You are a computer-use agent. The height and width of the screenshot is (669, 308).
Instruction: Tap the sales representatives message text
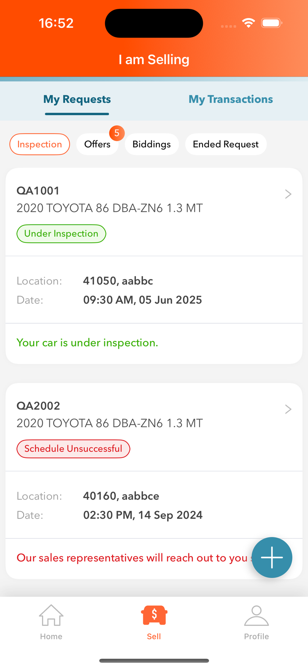coord(132,558)
